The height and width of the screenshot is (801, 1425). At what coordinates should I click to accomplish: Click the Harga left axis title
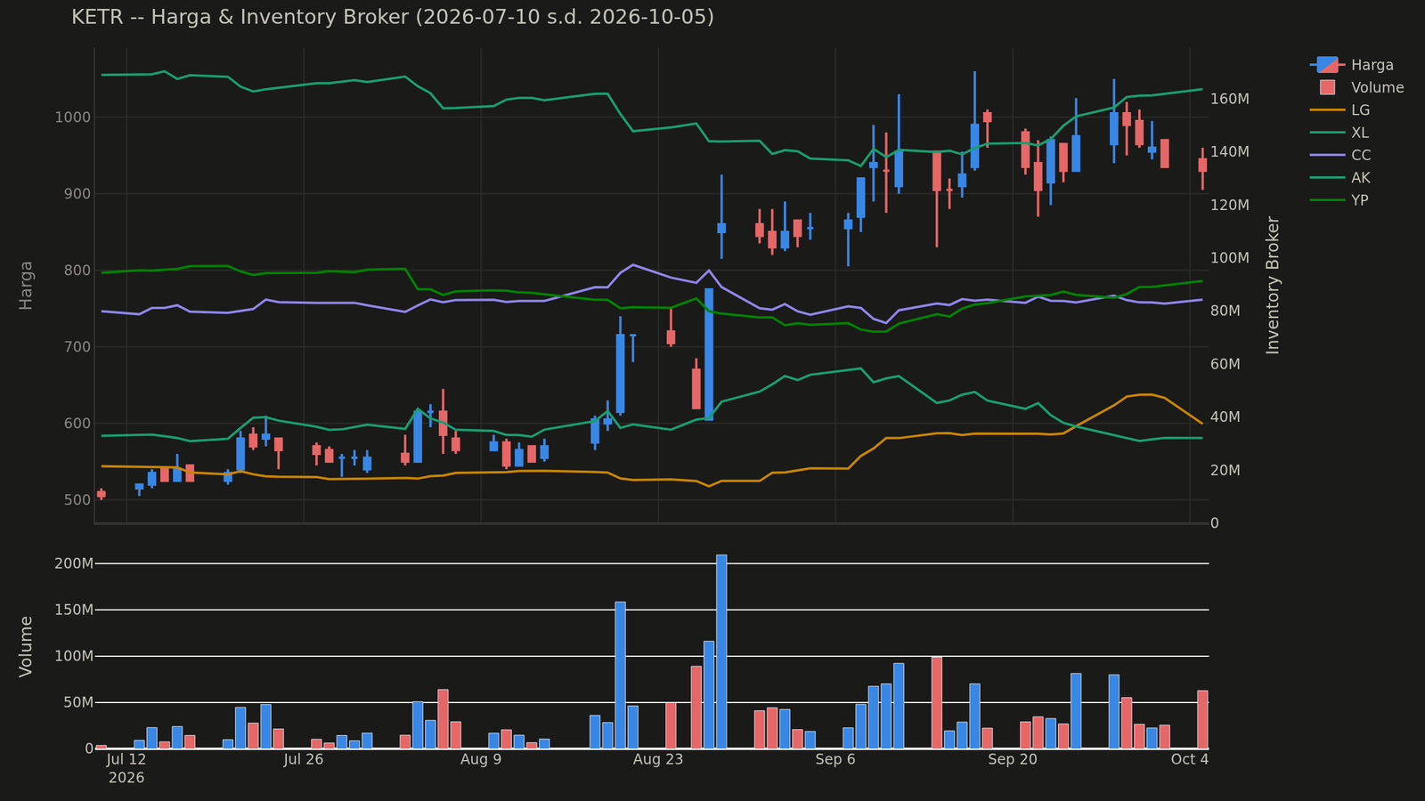pyautogui.click(x=26, y=285)
